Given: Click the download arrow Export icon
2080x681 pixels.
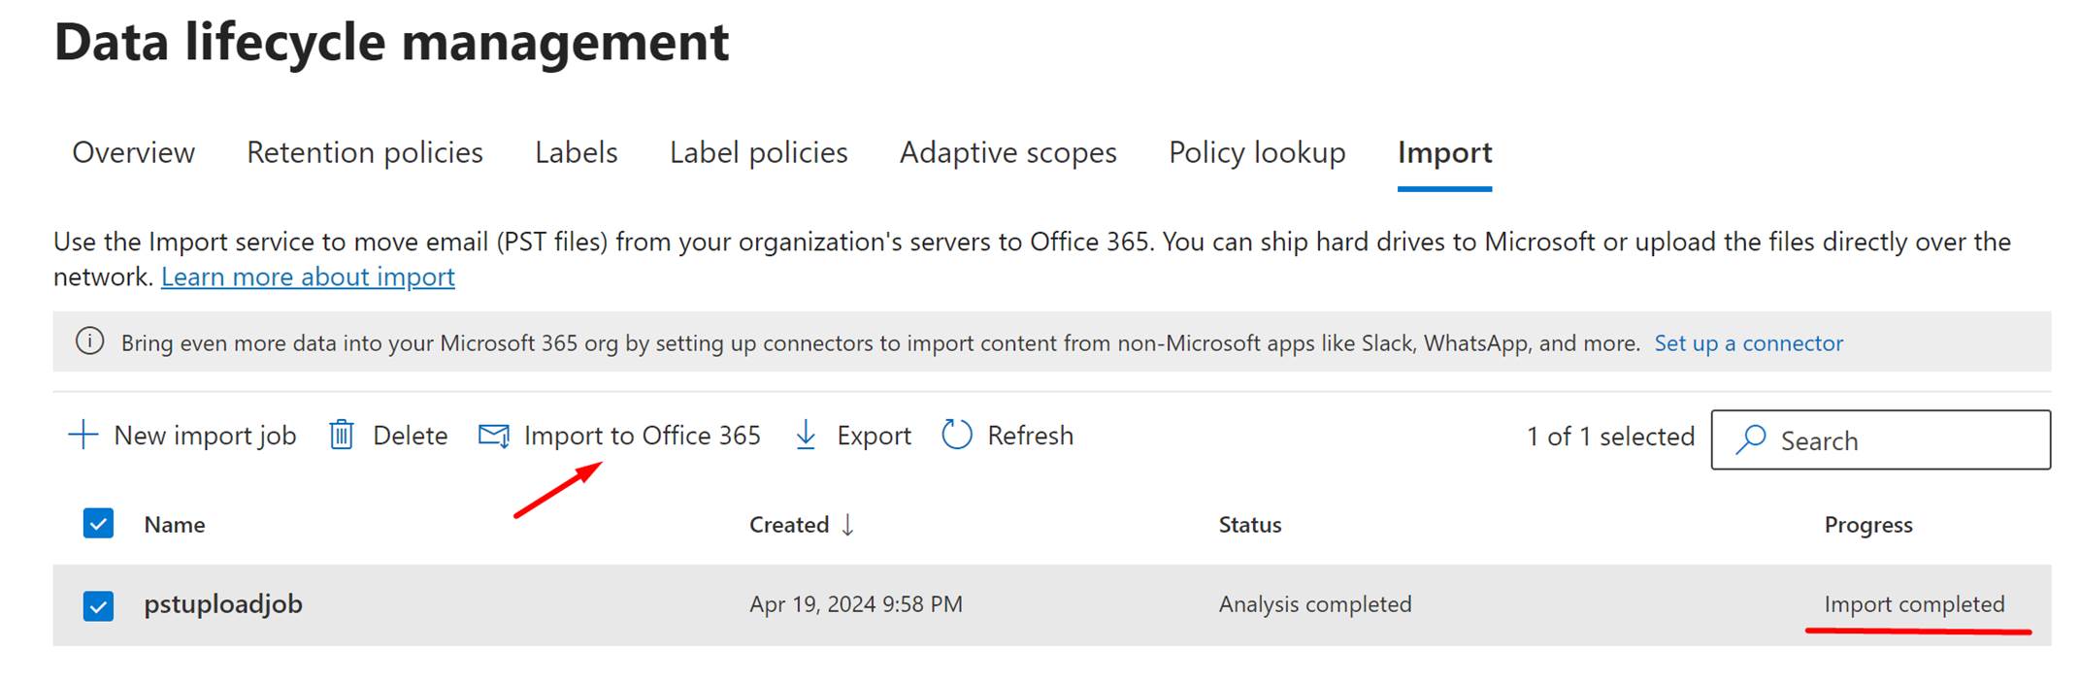Looking at the screenshot, I should click(x=806, y=435).
